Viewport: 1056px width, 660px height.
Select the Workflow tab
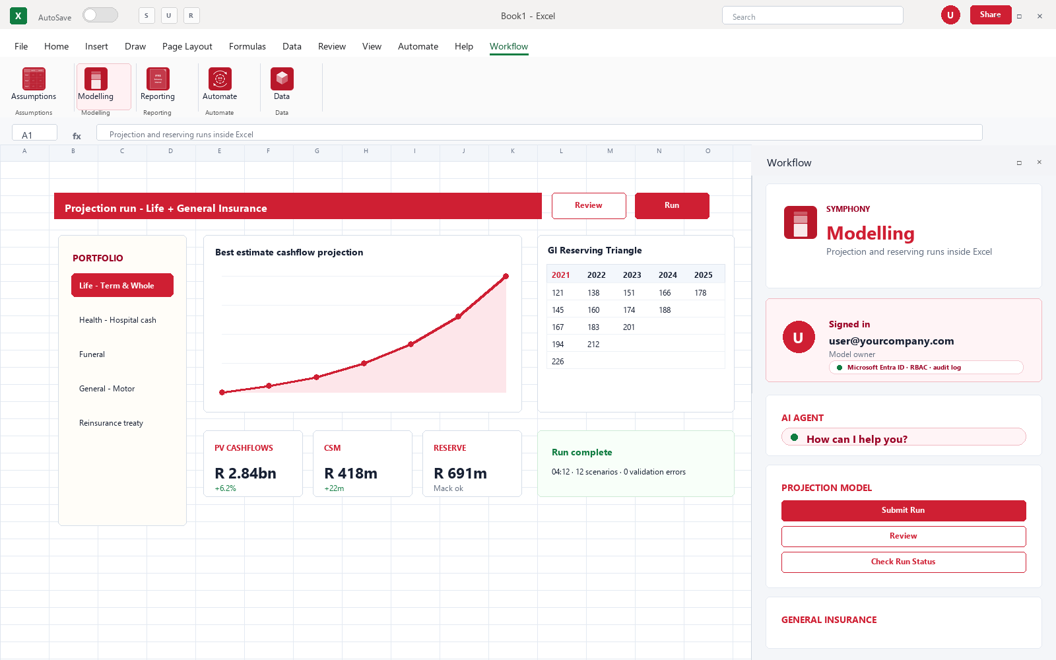509,46
